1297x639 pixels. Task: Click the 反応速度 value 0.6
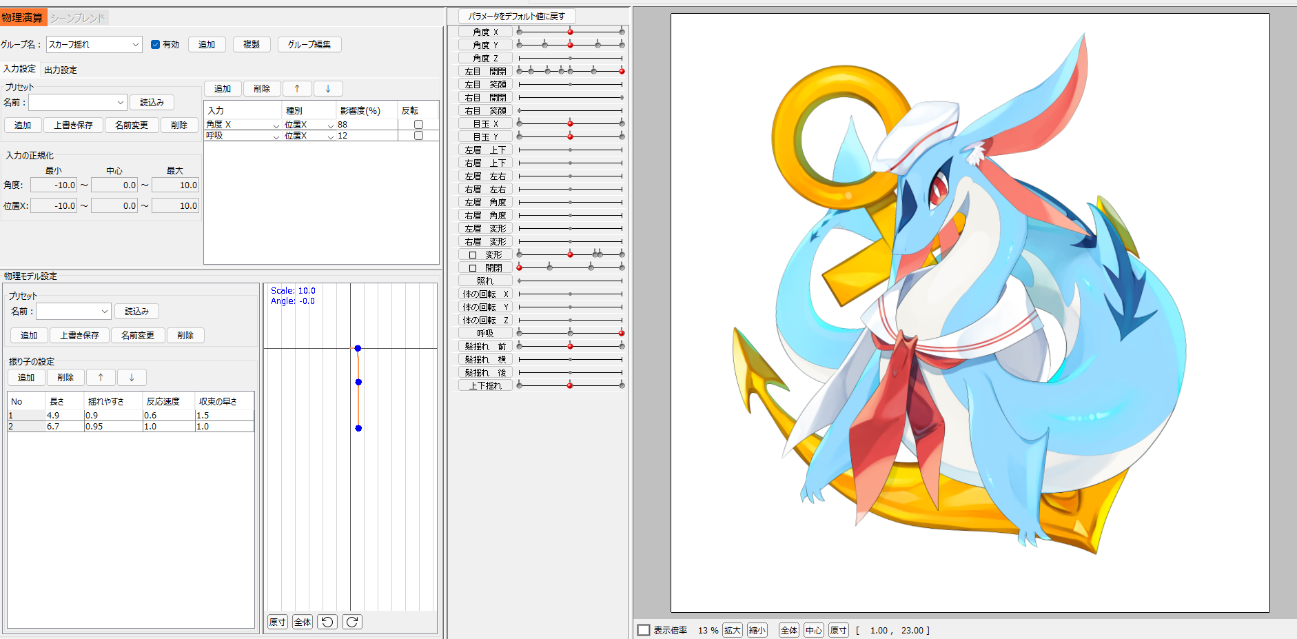(x=169, y=416)
